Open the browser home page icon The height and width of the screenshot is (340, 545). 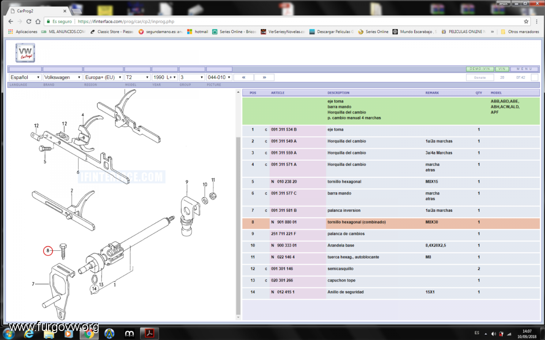[38, 21]
